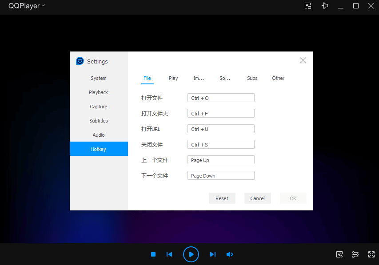Click the Ctrl + S hotkey field
Viewport: 379px width, 265px height.
[221, 144]
